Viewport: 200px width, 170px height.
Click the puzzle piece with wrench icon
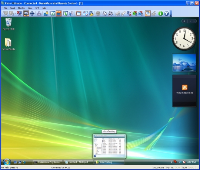[91, 13]
